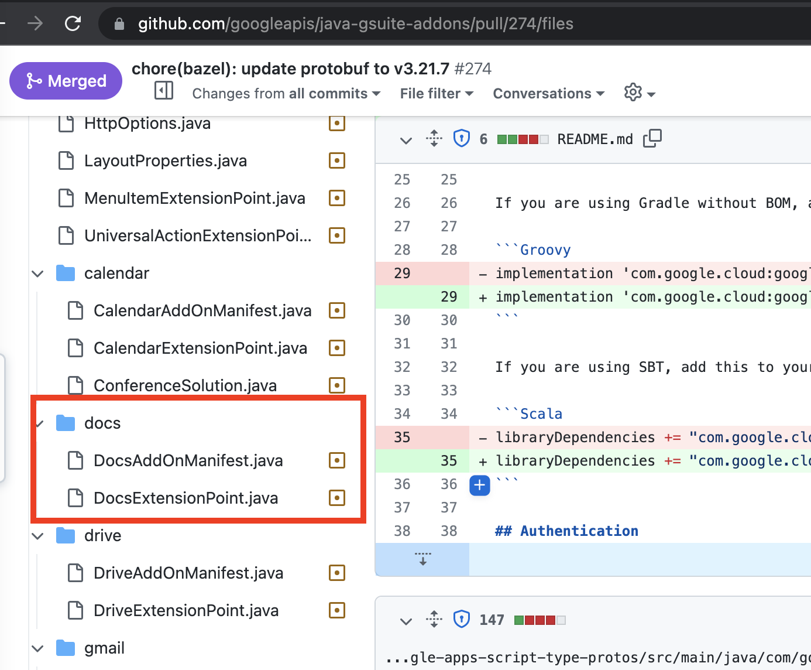Click modified status icon for LayoutProperties.java

pos(337,160)
